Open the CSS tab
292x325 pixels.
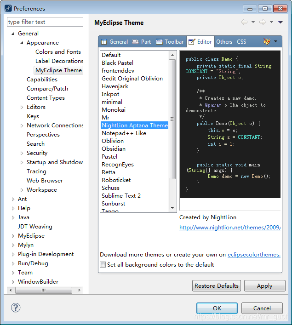click(241, 42)
